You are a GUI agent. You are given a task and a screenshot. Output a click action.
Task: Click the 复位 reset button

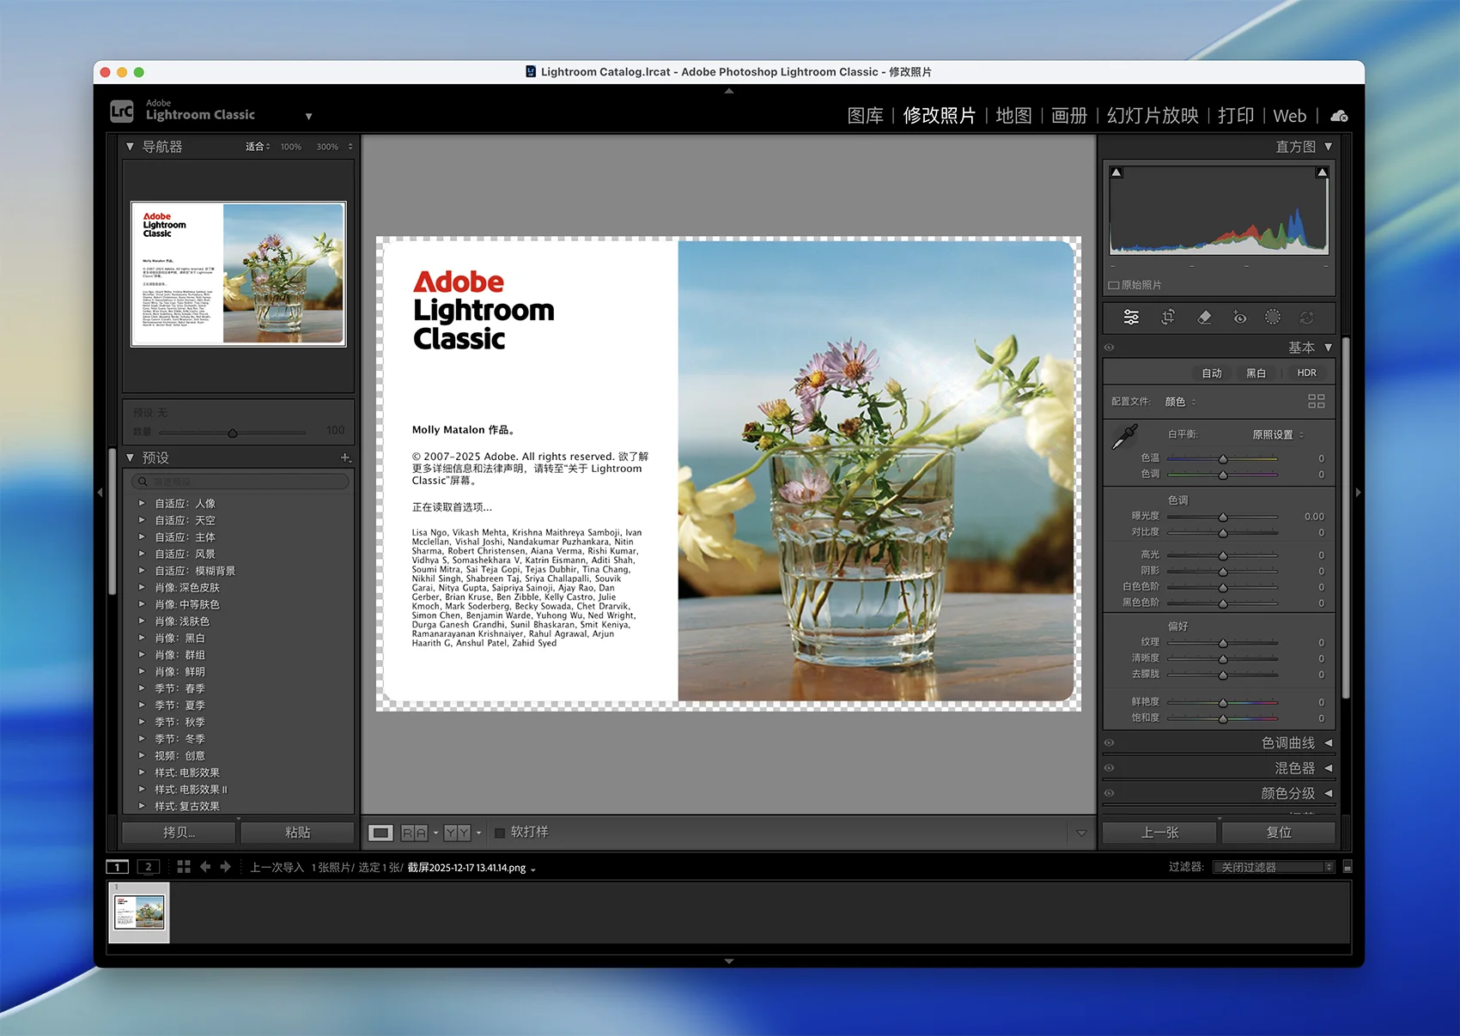[x=1278, y=833]
